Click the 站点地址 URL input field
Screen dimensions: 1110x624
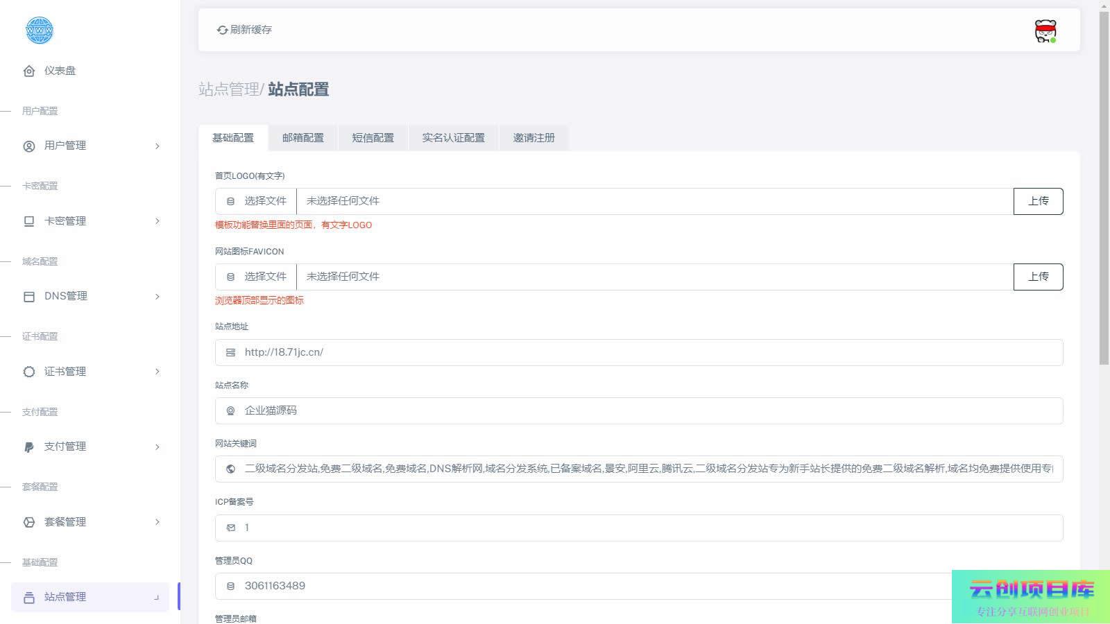coord(638,352)
